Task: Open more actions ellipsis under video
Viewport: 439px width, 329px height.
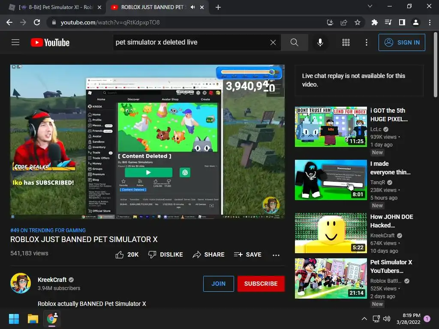Action: point(276,255)
